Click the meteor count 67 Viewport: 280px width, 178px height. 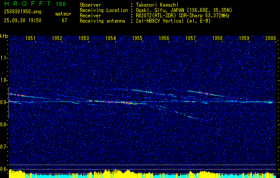pos(65,20)
